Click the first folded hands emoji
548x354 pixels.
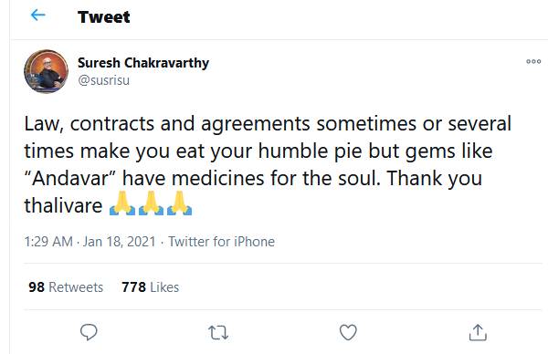[122, 203]
